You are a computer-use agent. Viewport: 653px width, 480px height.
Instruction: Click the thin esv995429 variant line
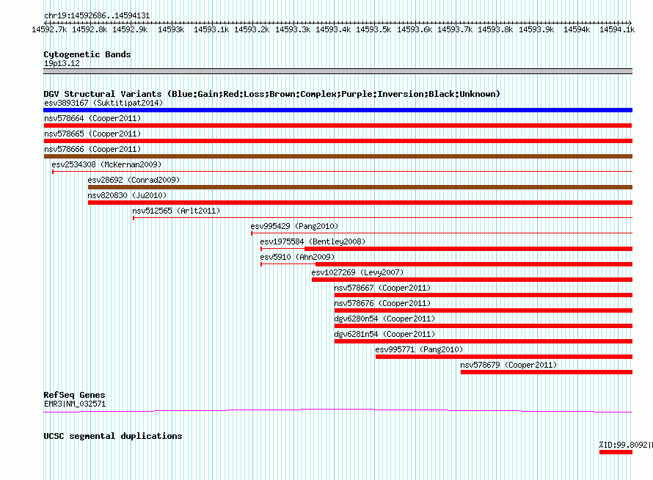442,233
